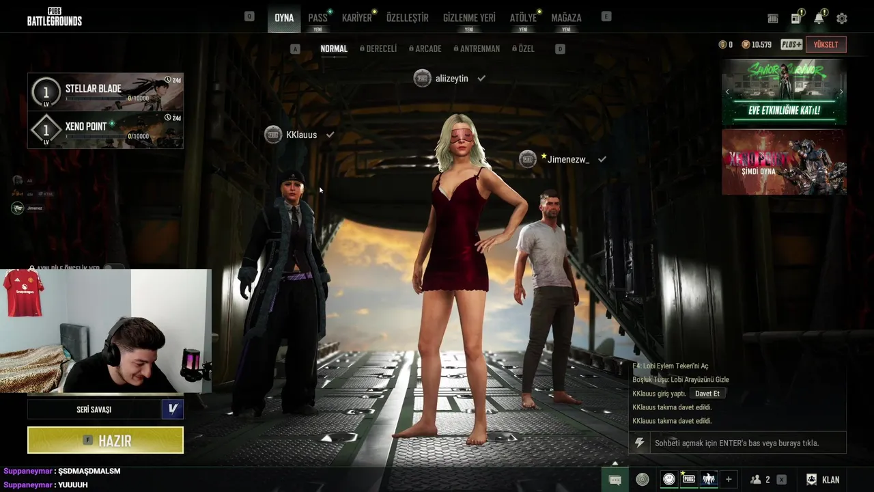Open the GİZLENME YERİ tab
Screen dimensions: 874x492
coord(469,18)
